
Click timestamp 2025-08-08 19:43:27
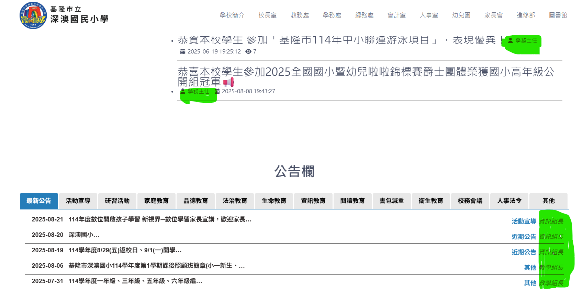[x=248, y=92]
